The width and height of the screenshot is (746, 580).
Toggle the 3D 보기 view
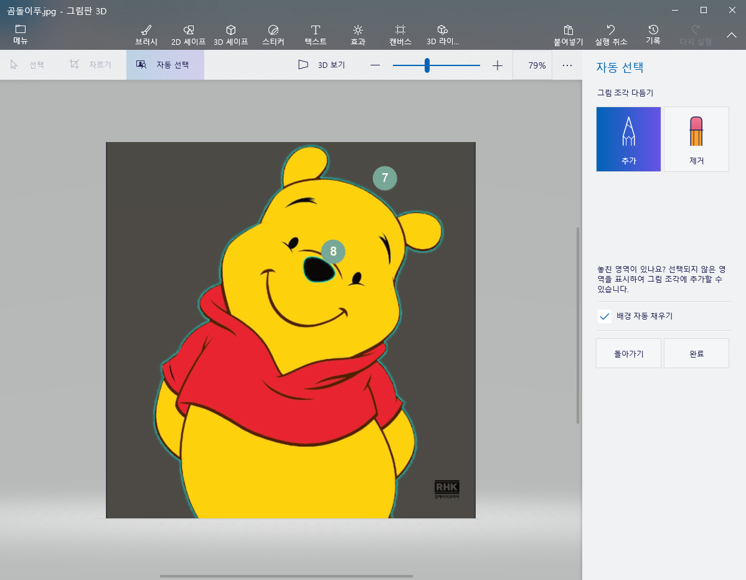[x=321, y=65]
